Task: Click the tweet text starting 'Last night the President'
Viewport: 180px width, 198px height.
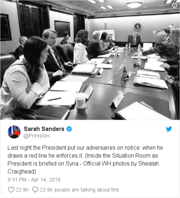Action: coord(85,160)
